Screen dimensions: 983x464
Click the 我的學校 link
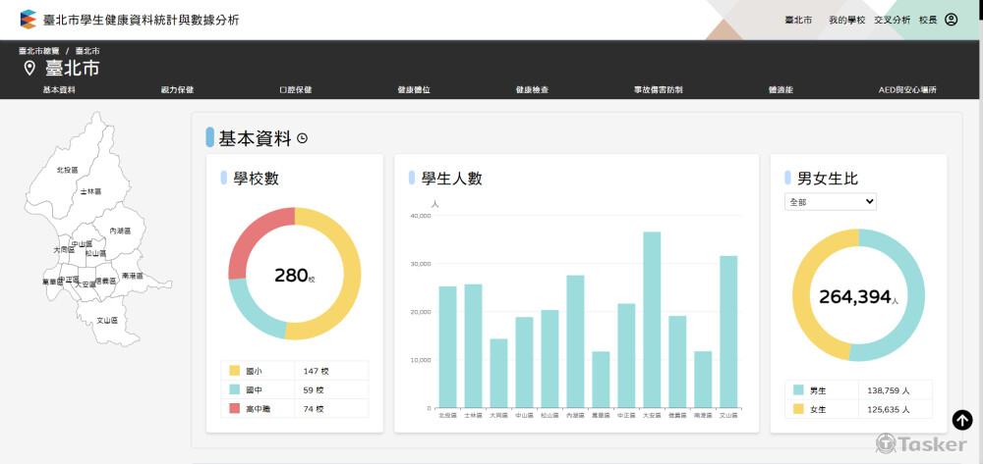point(846,20)
